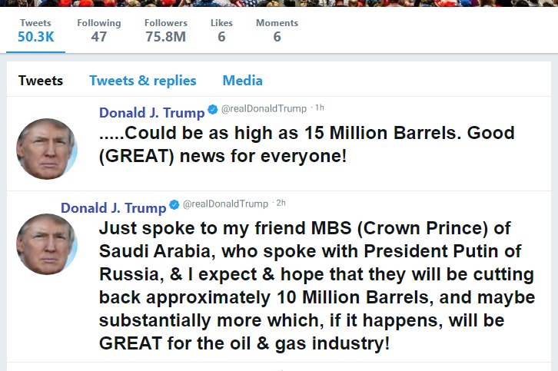Switch to the Media tab

pyautogui.click(x=242, y=81)
